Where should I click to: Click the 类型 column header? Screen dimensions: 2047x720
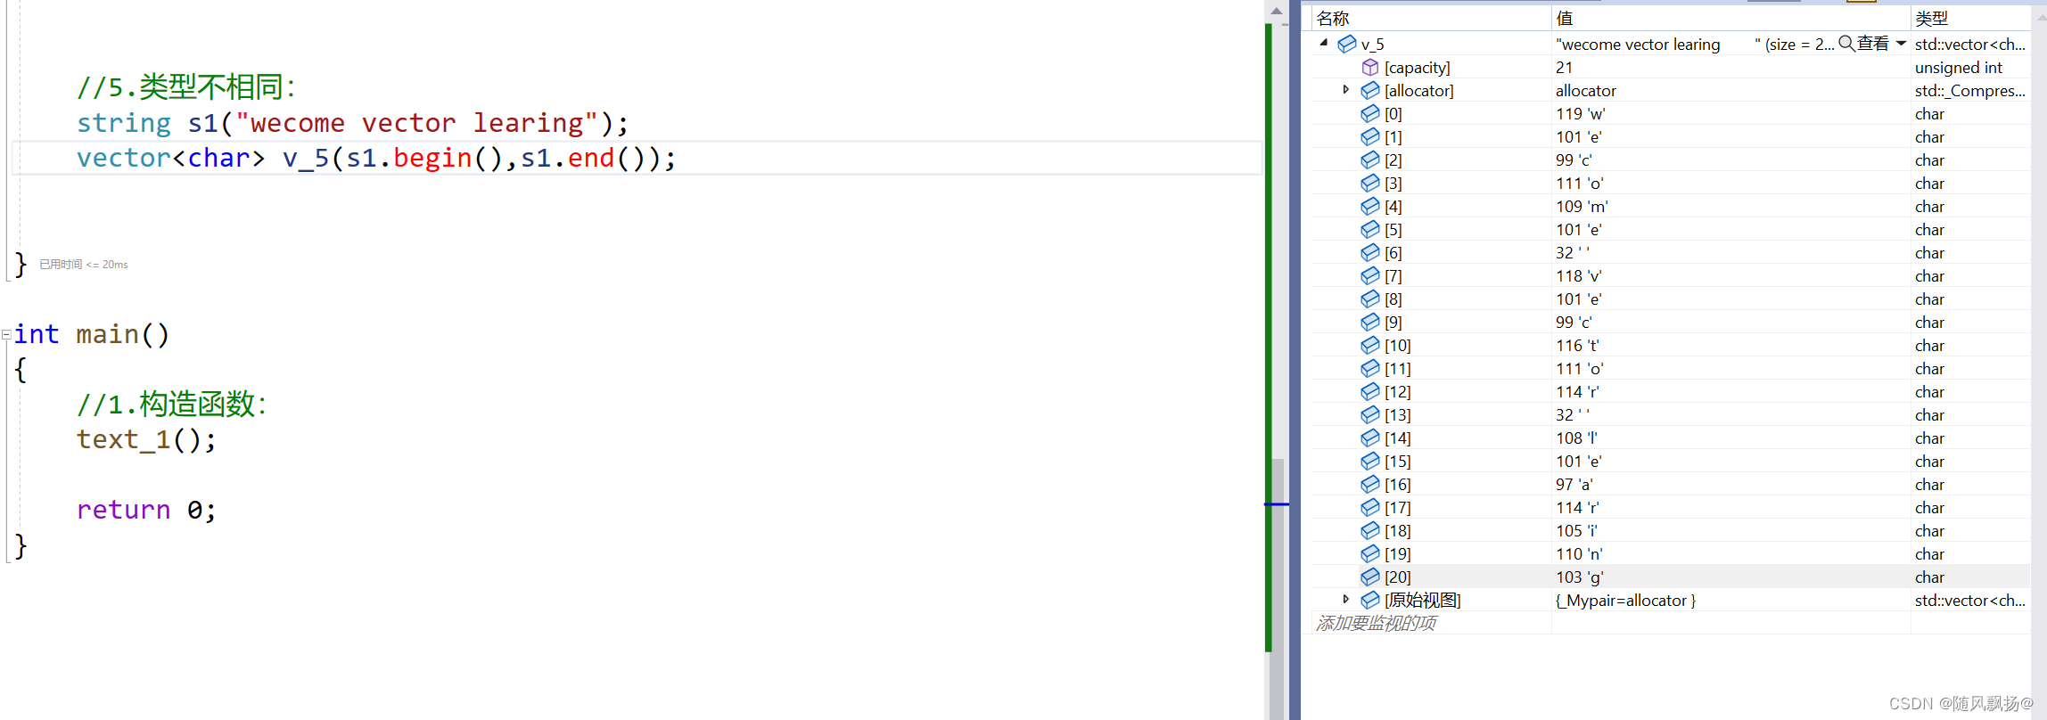[x=1970, y=18]
